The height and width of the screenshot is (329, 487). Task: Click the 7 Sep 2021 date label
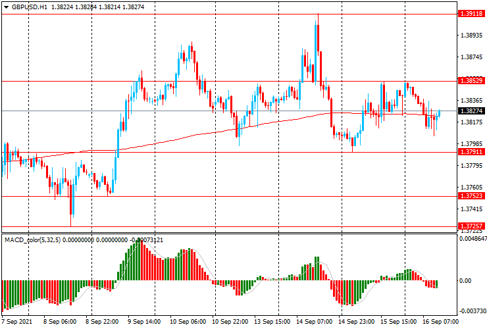tap(18, 322)
